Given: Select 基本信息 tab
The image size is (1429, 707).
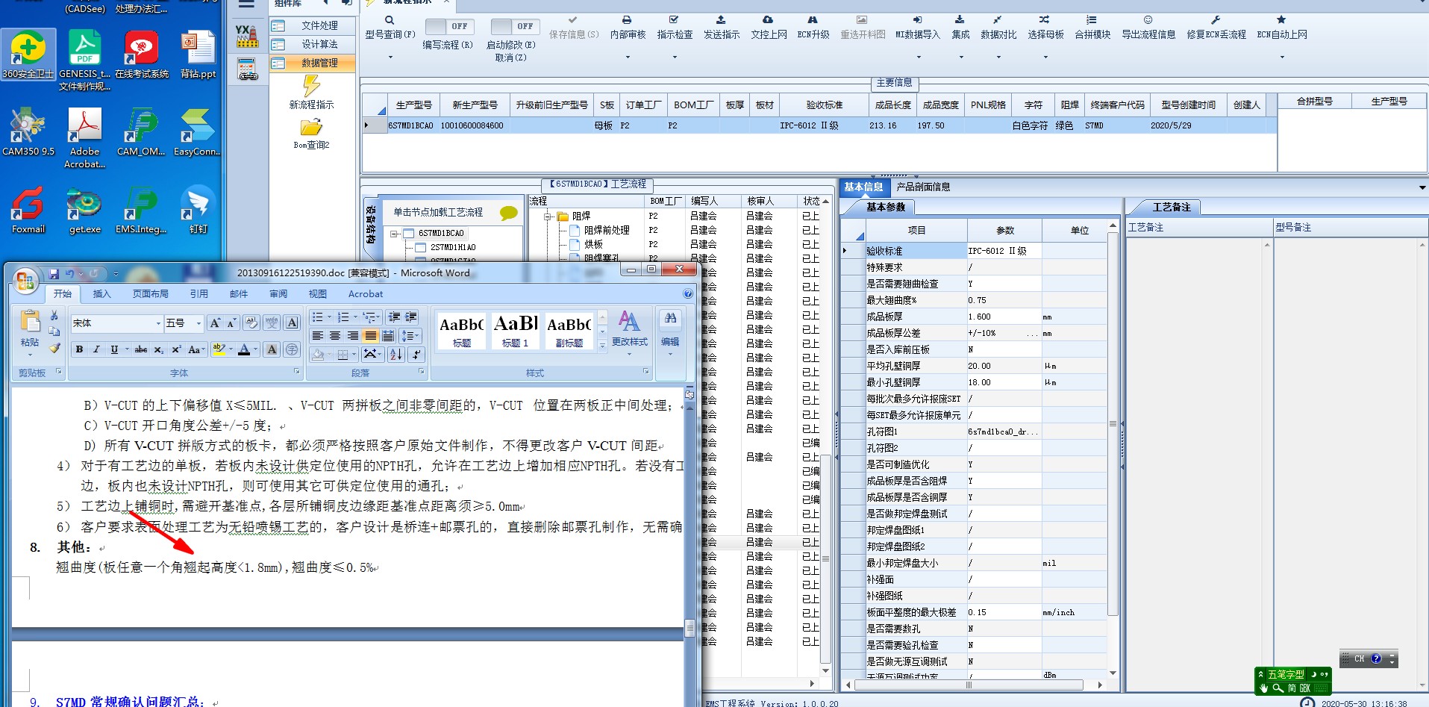Looking at the screenshot, I should click(863, 187).
